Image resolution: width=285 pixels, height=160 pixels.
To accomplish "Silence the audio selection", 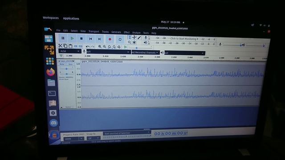I will coord(81,46).
